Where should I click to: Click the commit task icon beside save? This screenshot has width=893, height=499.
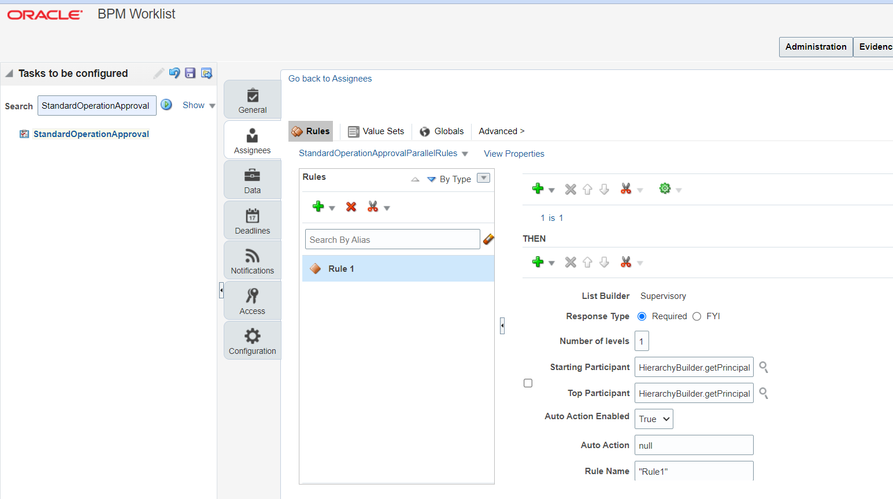tap(206, 73)
